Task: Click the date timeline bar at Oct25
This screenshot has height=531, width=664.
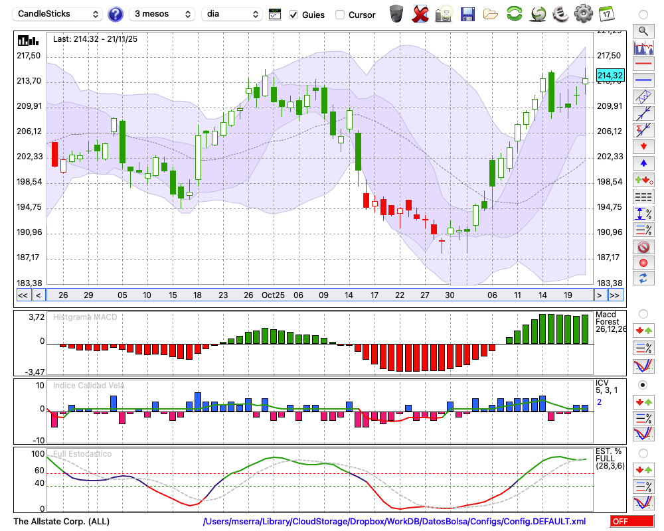Action: pyautogui.click(x=273, y=295)
